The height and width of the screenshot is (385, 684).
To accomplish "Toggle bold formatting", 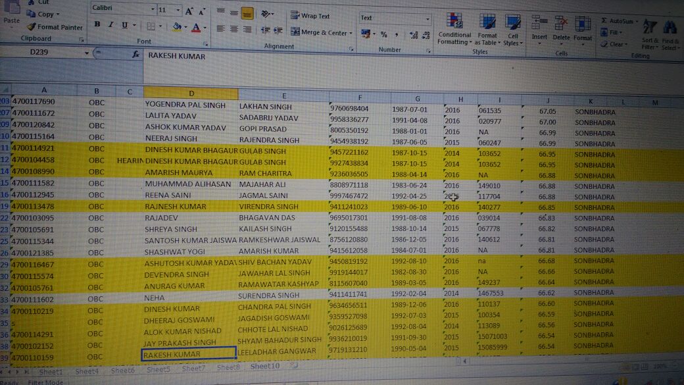I will coord(97,24).
